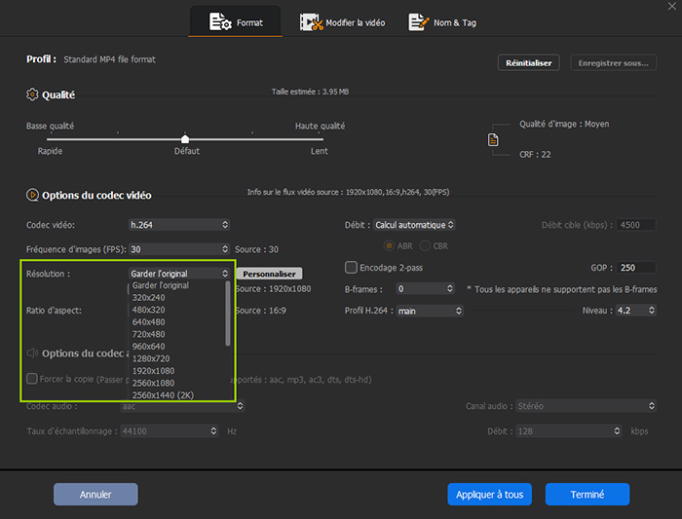The height and width of the screenshot is (519, 682).
Task: Click Appliquer à tous button
Action: [490, 495]
